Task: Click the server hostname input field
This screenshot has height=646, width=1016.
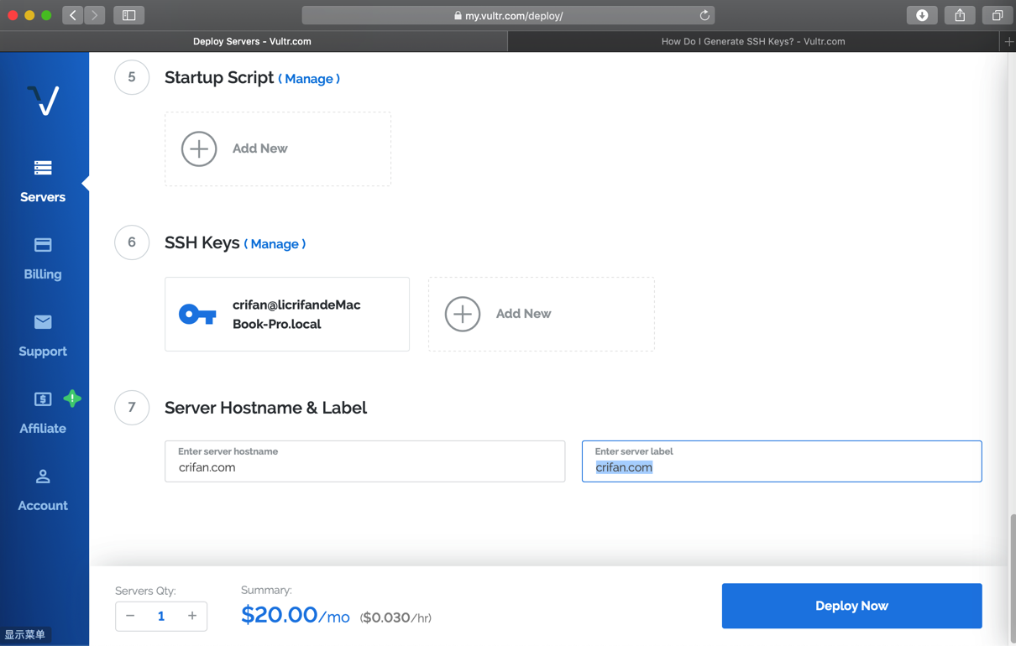Action: point(364,467)
